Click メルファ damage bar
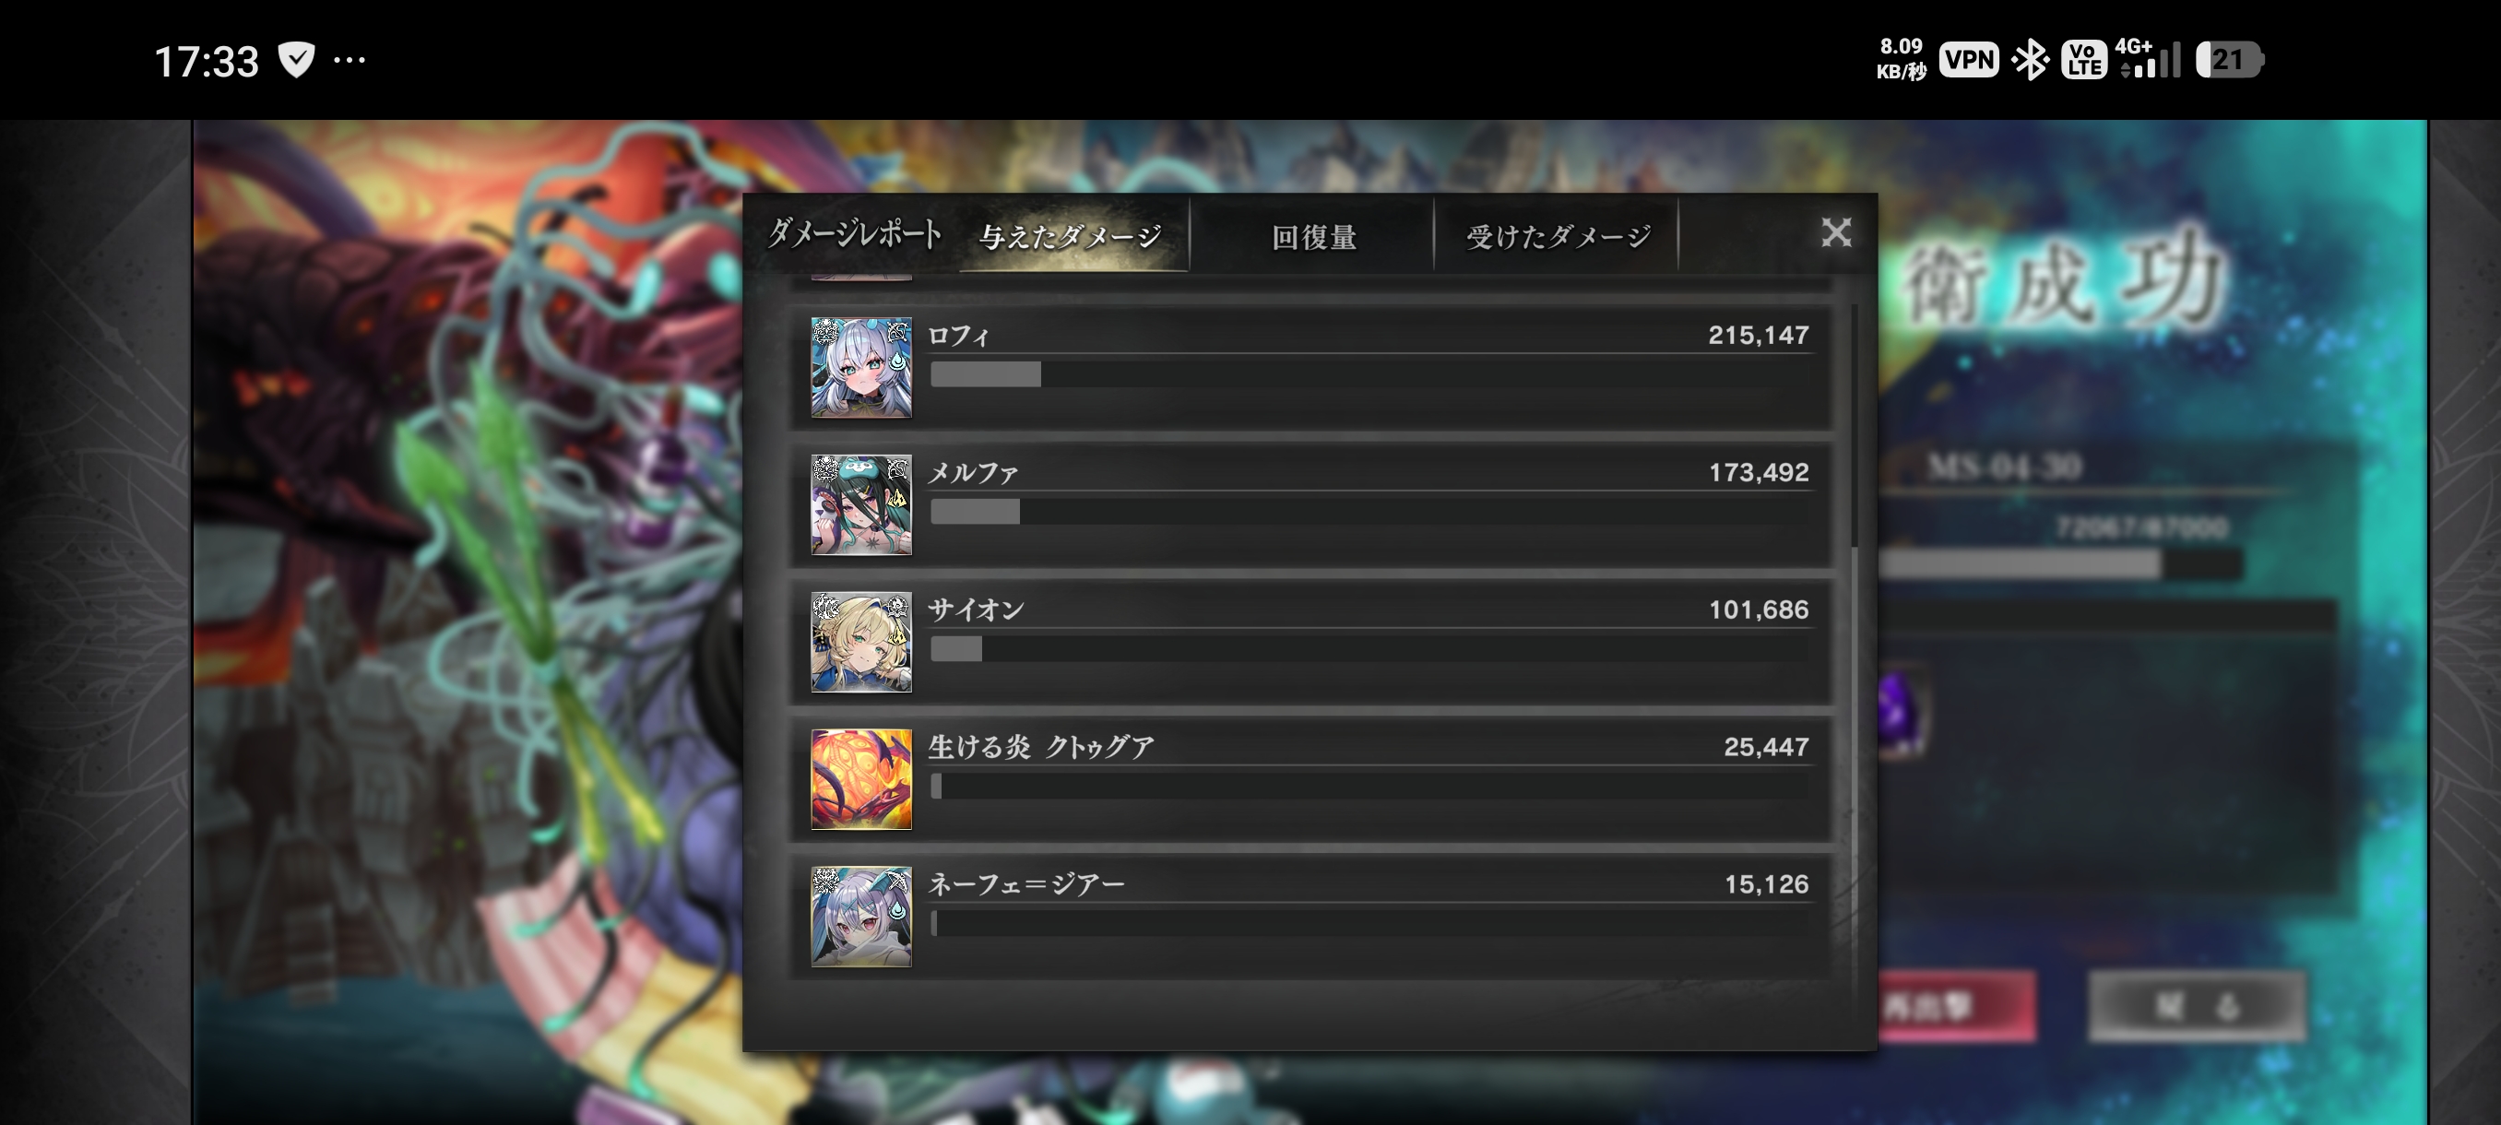Screen dimensions: 2501x1125 click(1369, 512)
